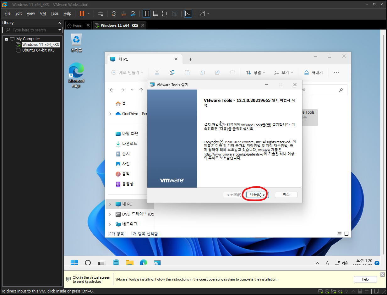387x295 pixels.
Task: Toggle the thumbnail bar view icon
Action: click(155, 14)
